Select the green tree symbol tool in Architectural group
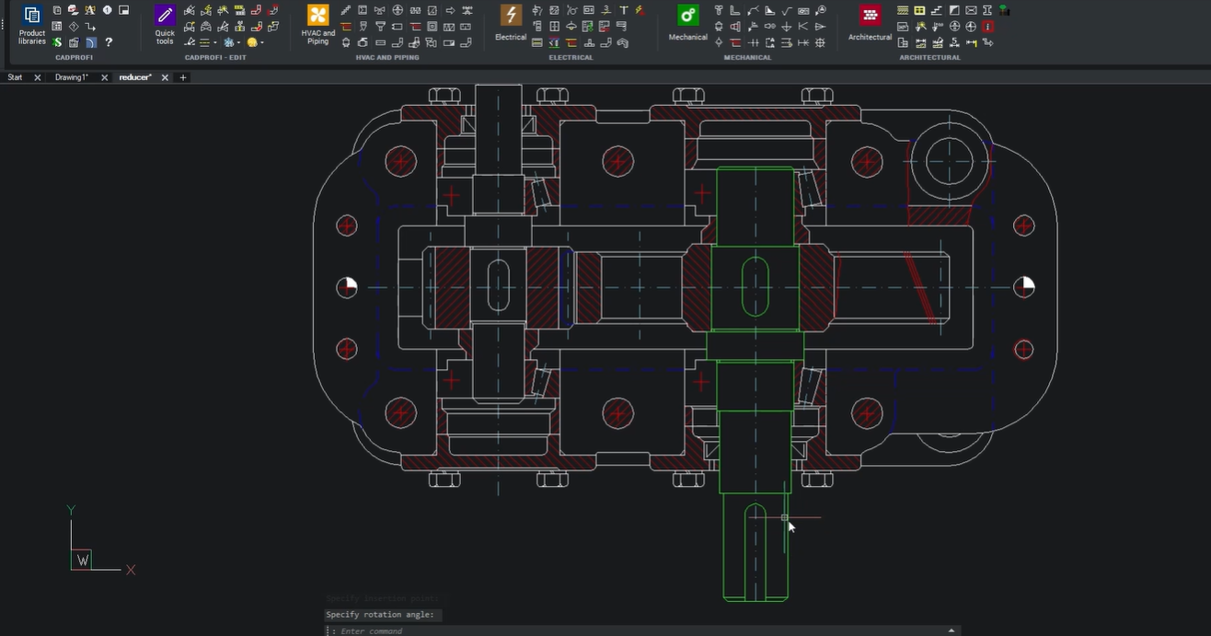This screenshot has height=636, width=1211. [x=1003, y=10]
